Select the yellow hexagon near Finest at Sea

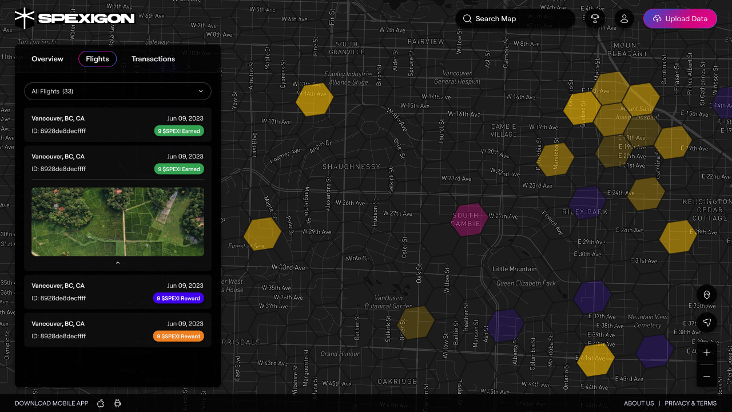coord(262,234)
